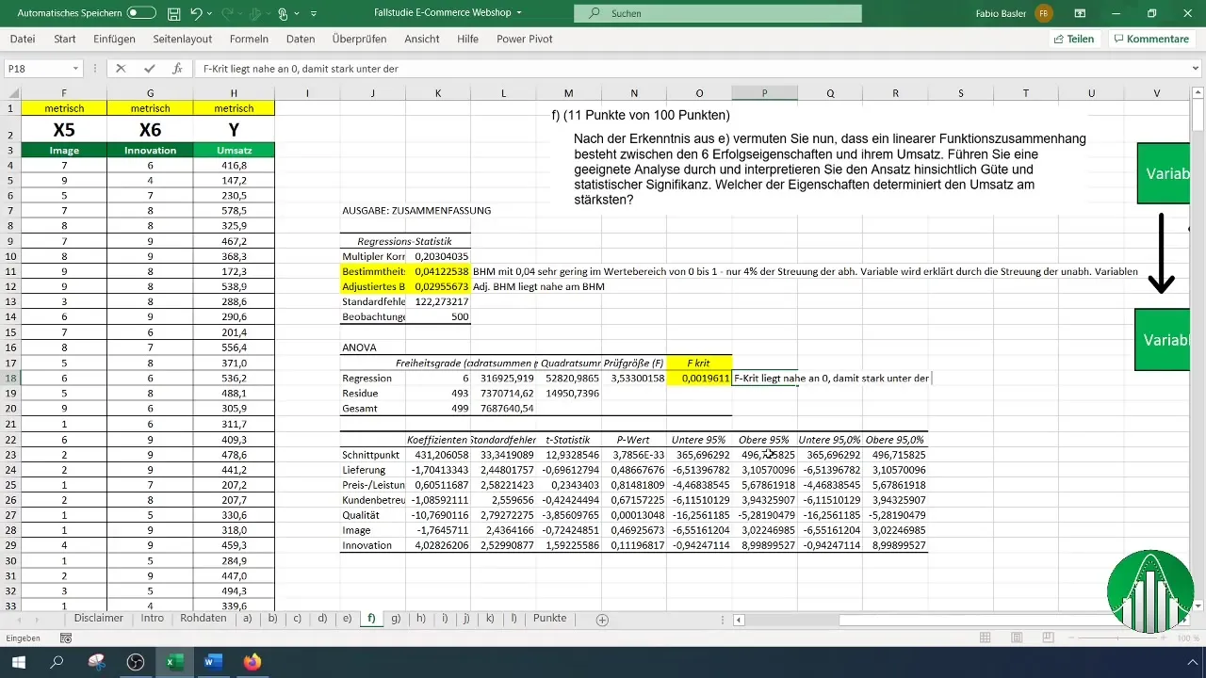Click the FB user avatar icon
The image size is (1206, 678).
[1044, 13]
